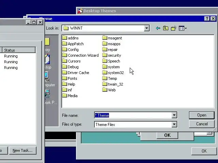Select the security folder icon
Viewport: 218px width, 163px height.
tap(105, 55)
